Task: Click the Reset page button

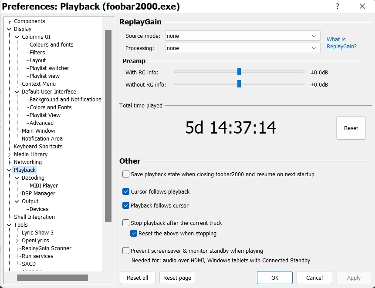Action: [177, 278]
